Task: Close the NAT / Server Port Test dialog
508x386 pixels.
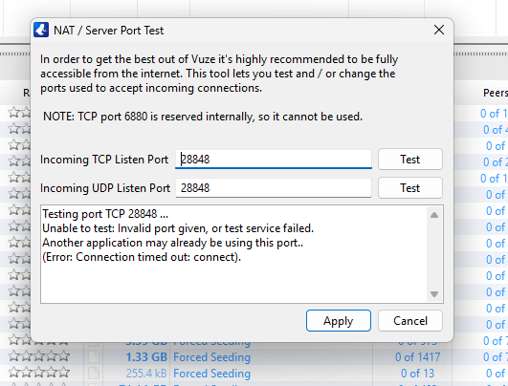Action: point(439,30)
